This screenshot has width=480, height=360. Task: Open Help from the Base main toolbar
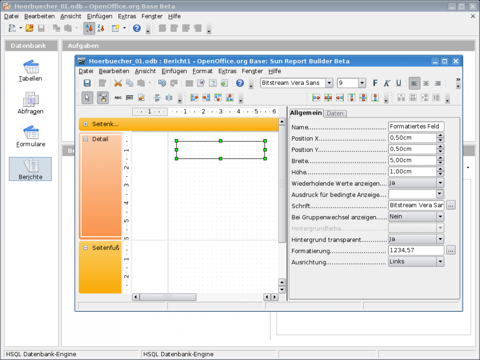(137, 28)
